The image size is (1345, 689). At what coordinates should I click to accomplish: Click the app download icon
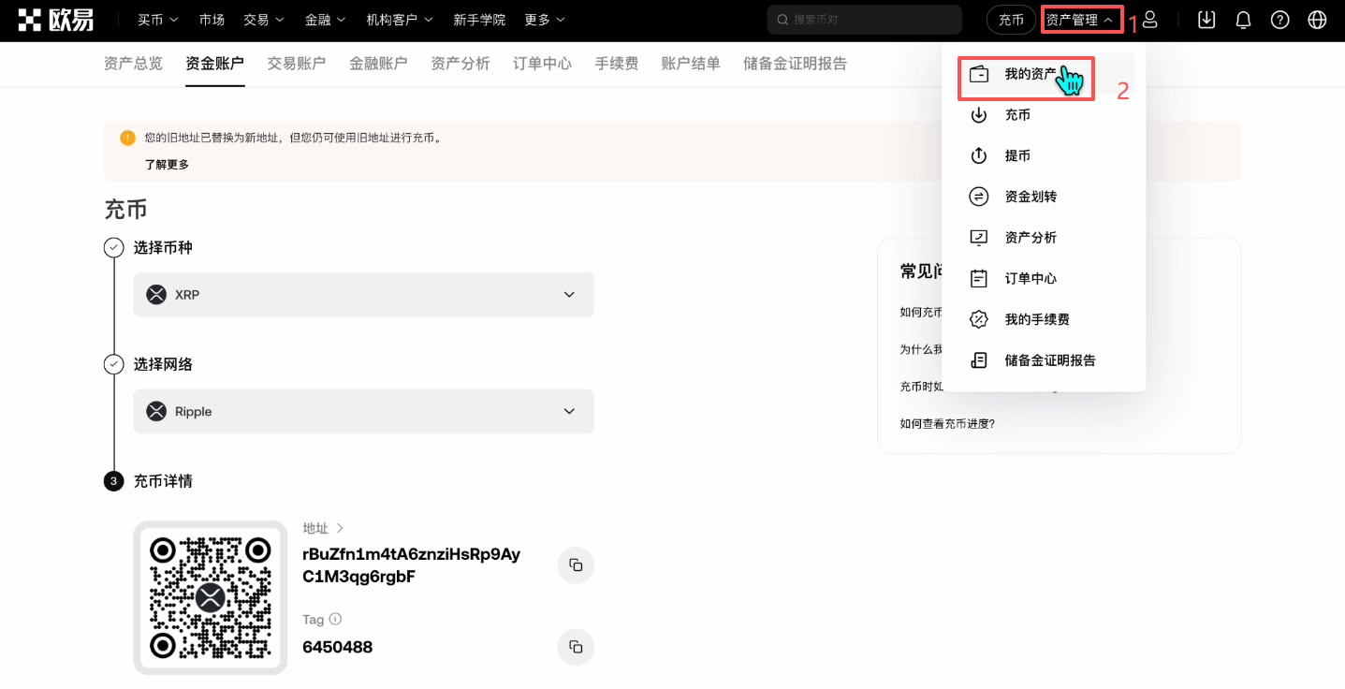(x=1206, y=19)
